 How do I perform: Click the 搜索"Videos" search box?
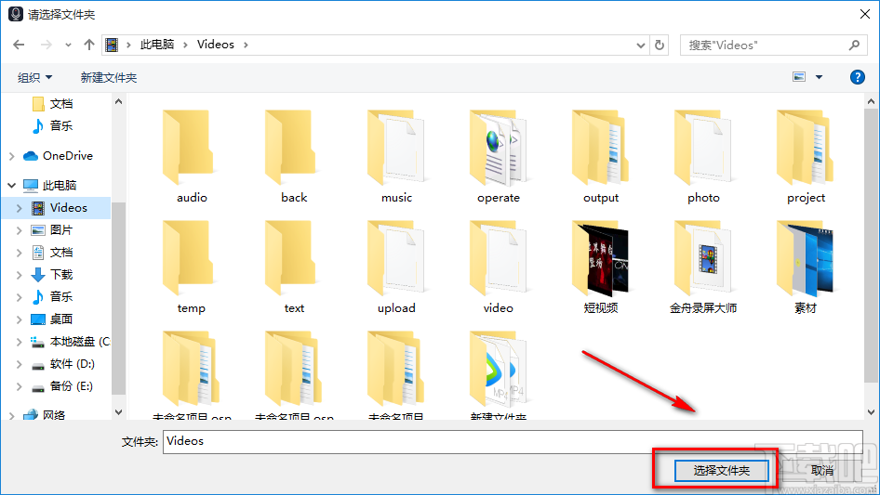pyautogui.click(x=772, y=45)
